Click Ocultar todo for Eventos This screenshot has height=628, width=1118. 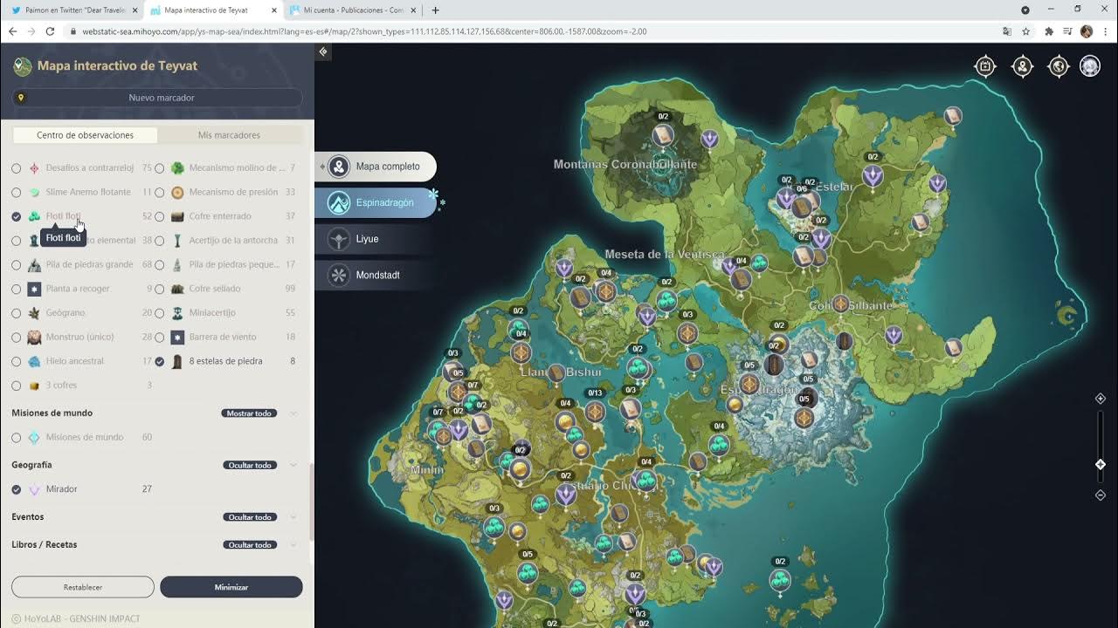tap(250, 517)
